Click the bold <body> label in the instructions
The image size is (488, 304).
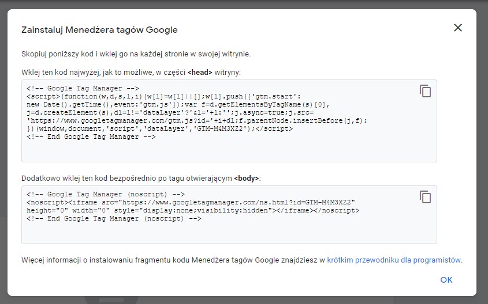(247, 178)
